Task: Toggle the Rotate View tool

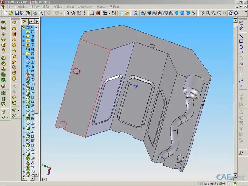Action: click(x=230, y=13)
